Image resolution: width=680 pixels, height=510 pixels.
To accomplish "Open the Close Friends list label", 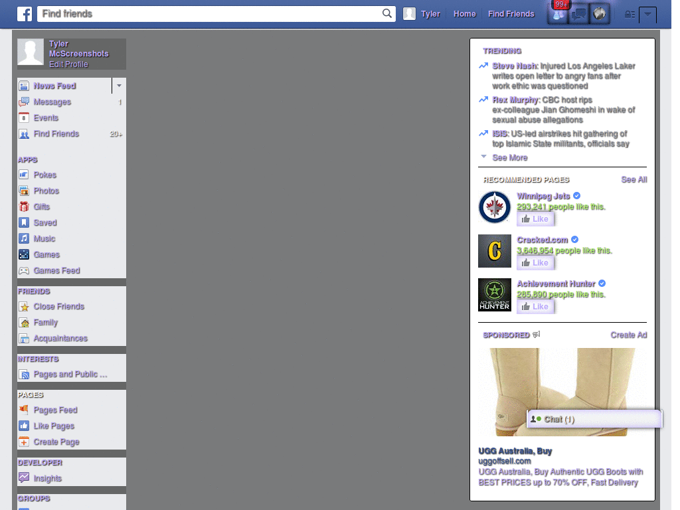I will 59,307.
